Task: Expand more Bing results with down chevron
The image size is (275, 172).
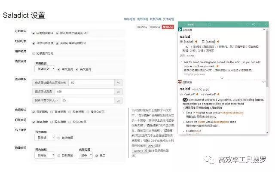Action: click(x=222, y=78)
